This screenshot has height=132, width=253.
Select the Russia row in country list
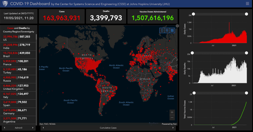point(18,79)
